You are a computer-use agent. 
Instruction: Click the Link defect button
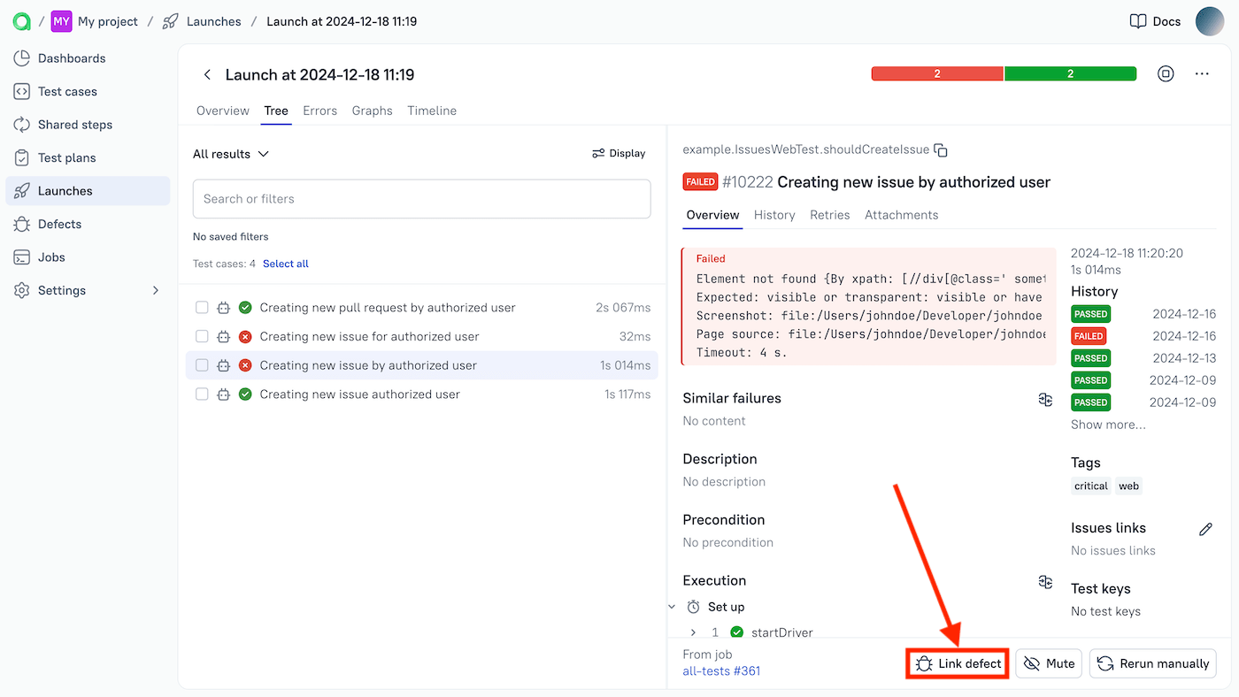tap(958, 663)
